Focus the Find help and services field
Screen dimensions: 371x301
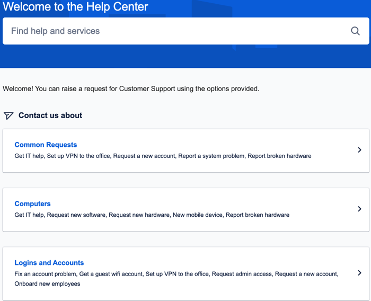pyautogui.click(x=185, y=31)
